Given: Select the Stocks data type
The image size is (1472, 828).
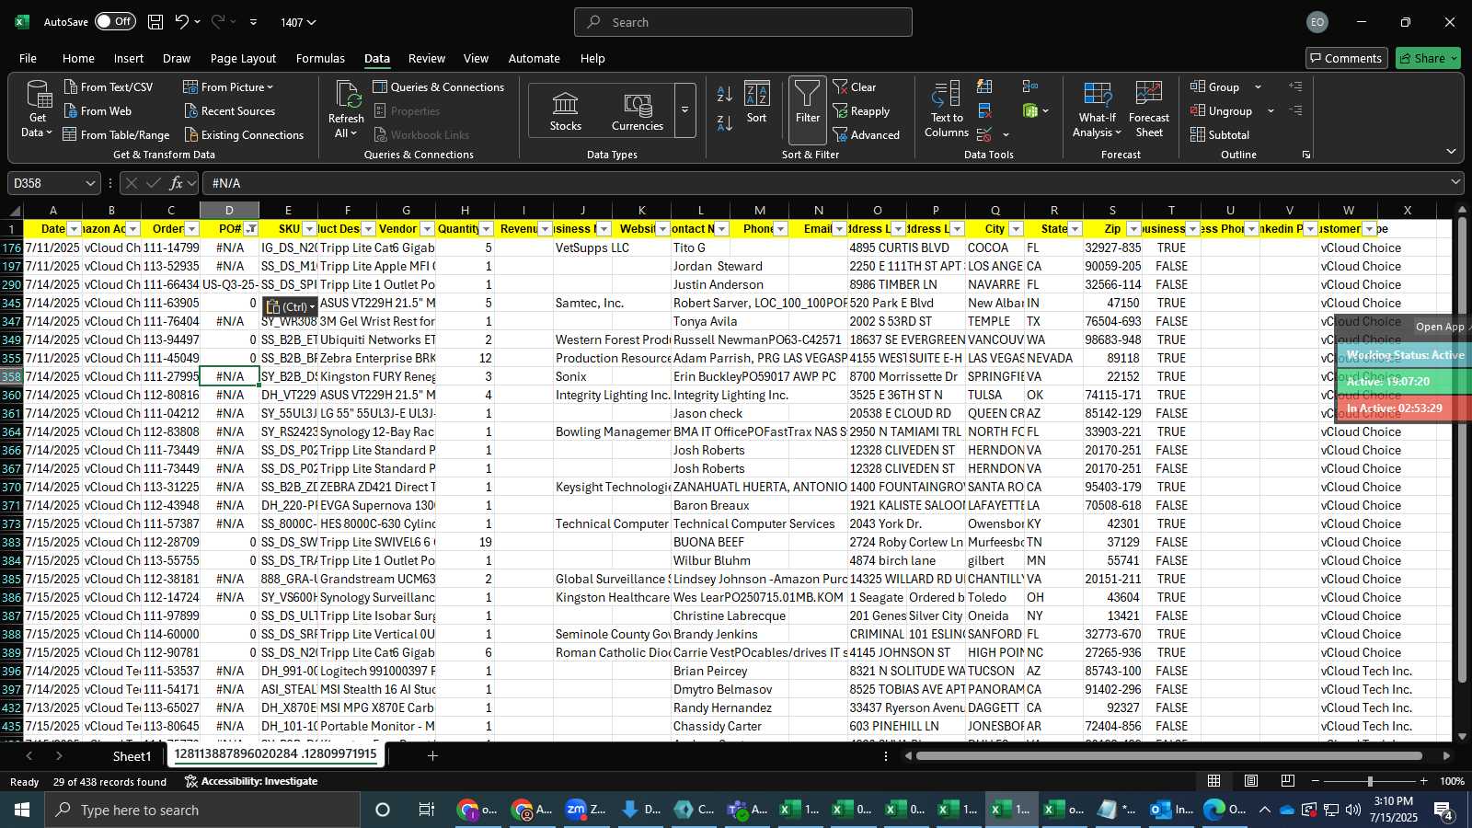Looking at the screenshot, I should [x=566, y=111].
